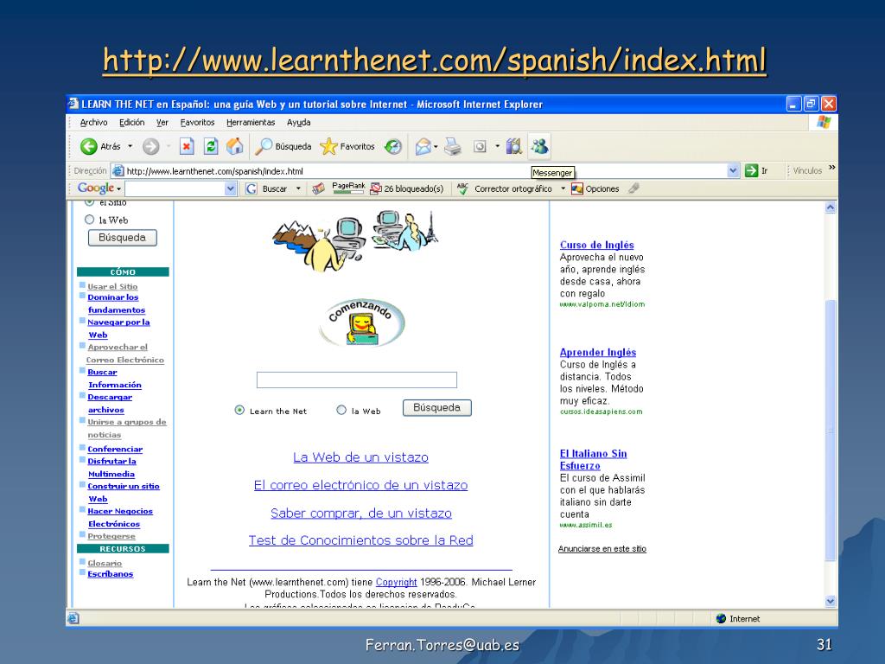Open the Mail button dropdown arrow
Image resolution: width=885 pixels, height=664 pixels.
click(x=436, y=147)
